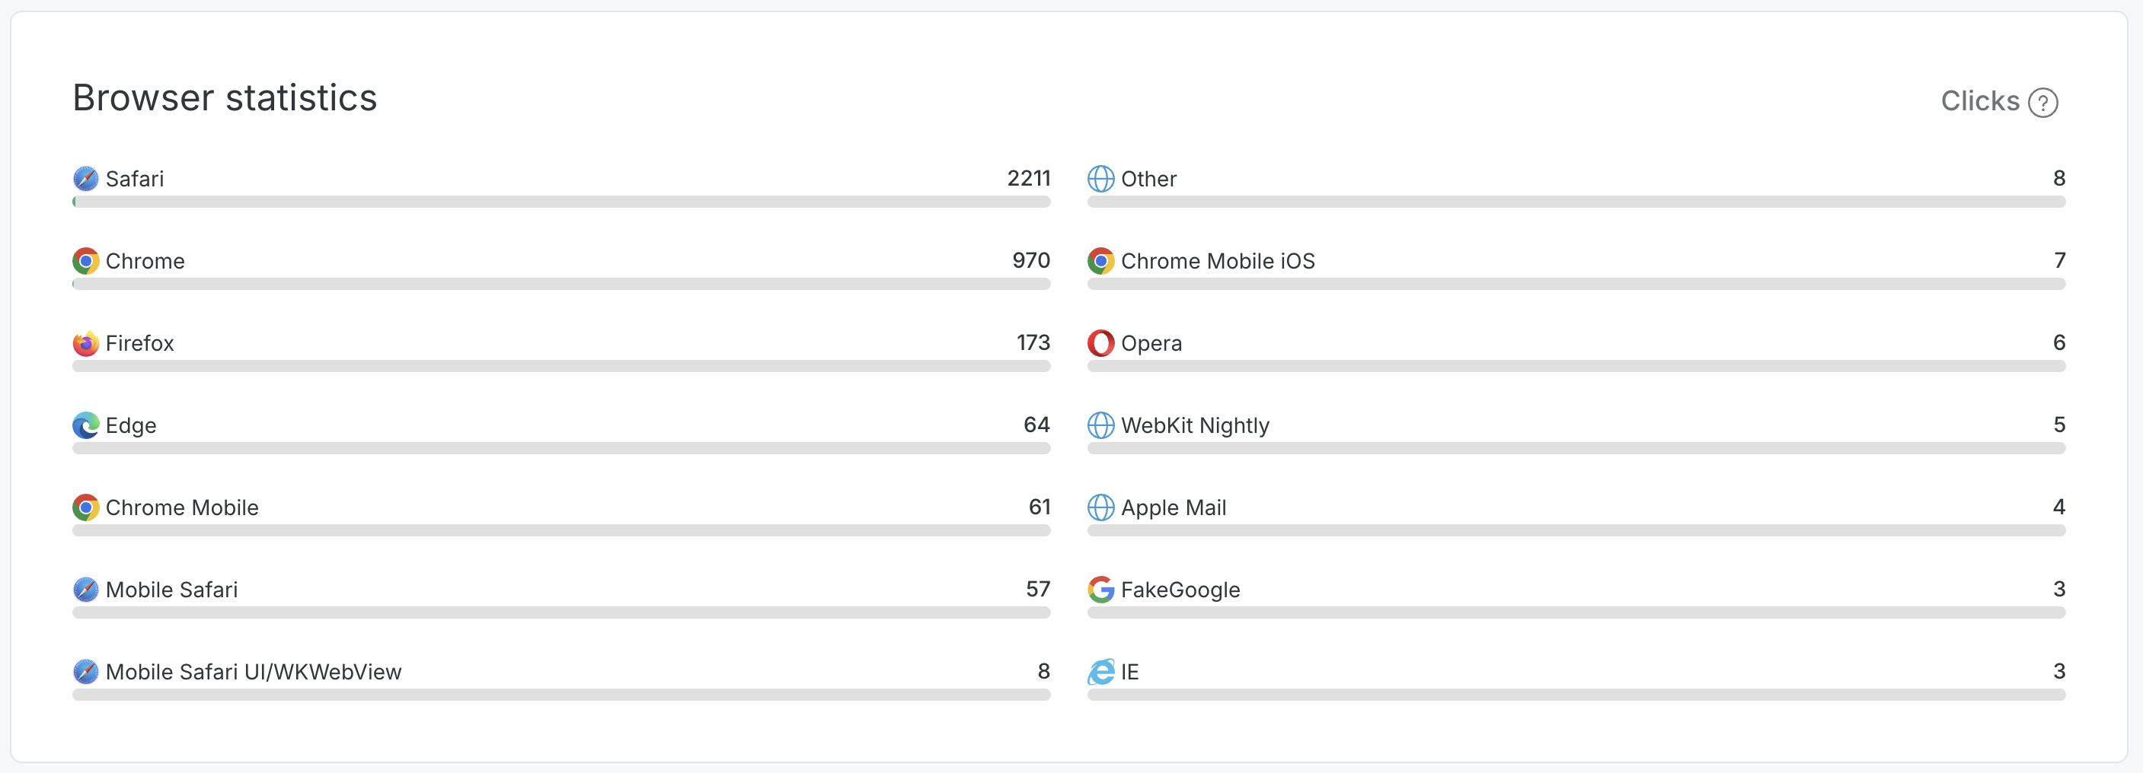Click the IE progress bar
The width and height of the screenshot is (2143, 773).
click(x=1576, y=695)
